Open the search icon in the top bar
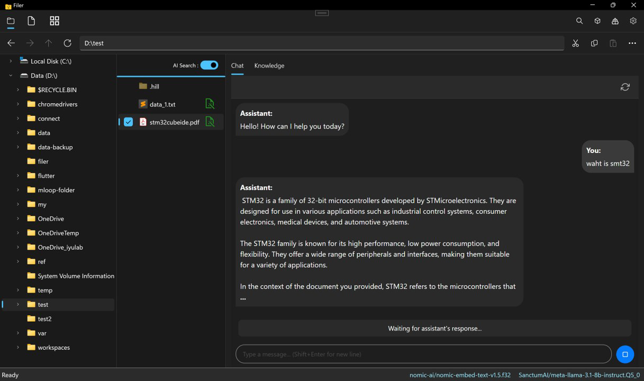Image resolution: width=644 pixels, height=381 pixels. (579, 21)
